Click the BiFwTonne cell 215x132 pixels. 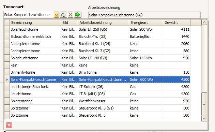pos(103,72)
